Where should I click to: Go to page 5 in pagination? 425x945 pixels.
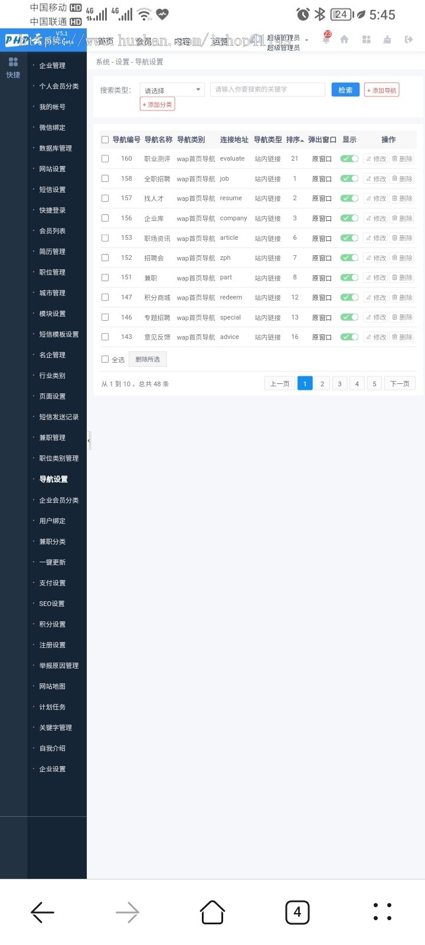click(x=374, y=384)
